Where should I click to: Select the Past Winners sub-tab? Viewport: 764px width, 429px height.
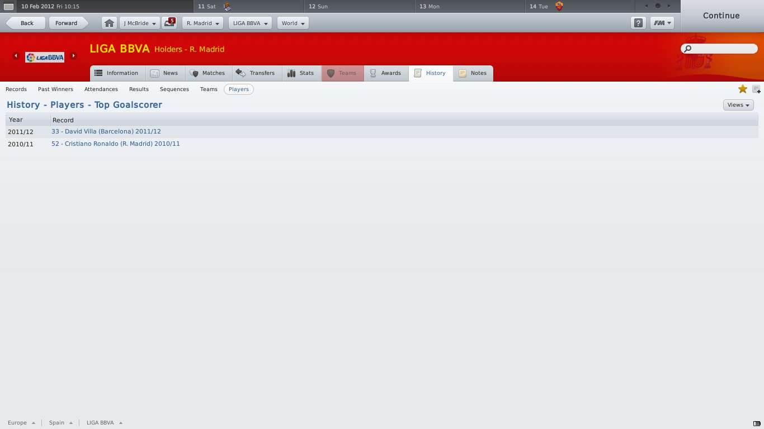coord(55,89)
